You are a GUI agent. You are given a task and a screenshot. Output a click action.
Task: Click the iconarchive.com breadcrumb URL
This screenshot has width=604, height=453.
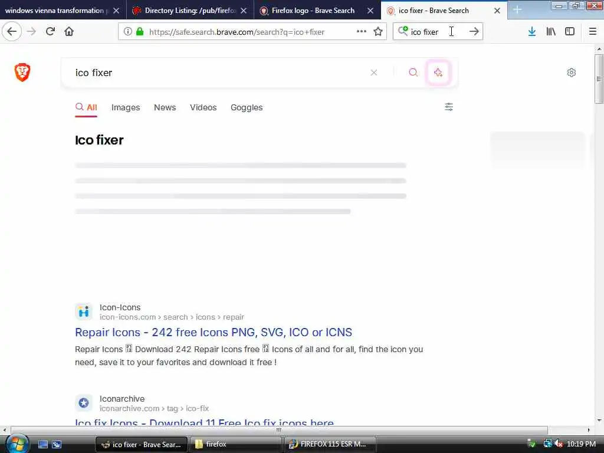154,408
